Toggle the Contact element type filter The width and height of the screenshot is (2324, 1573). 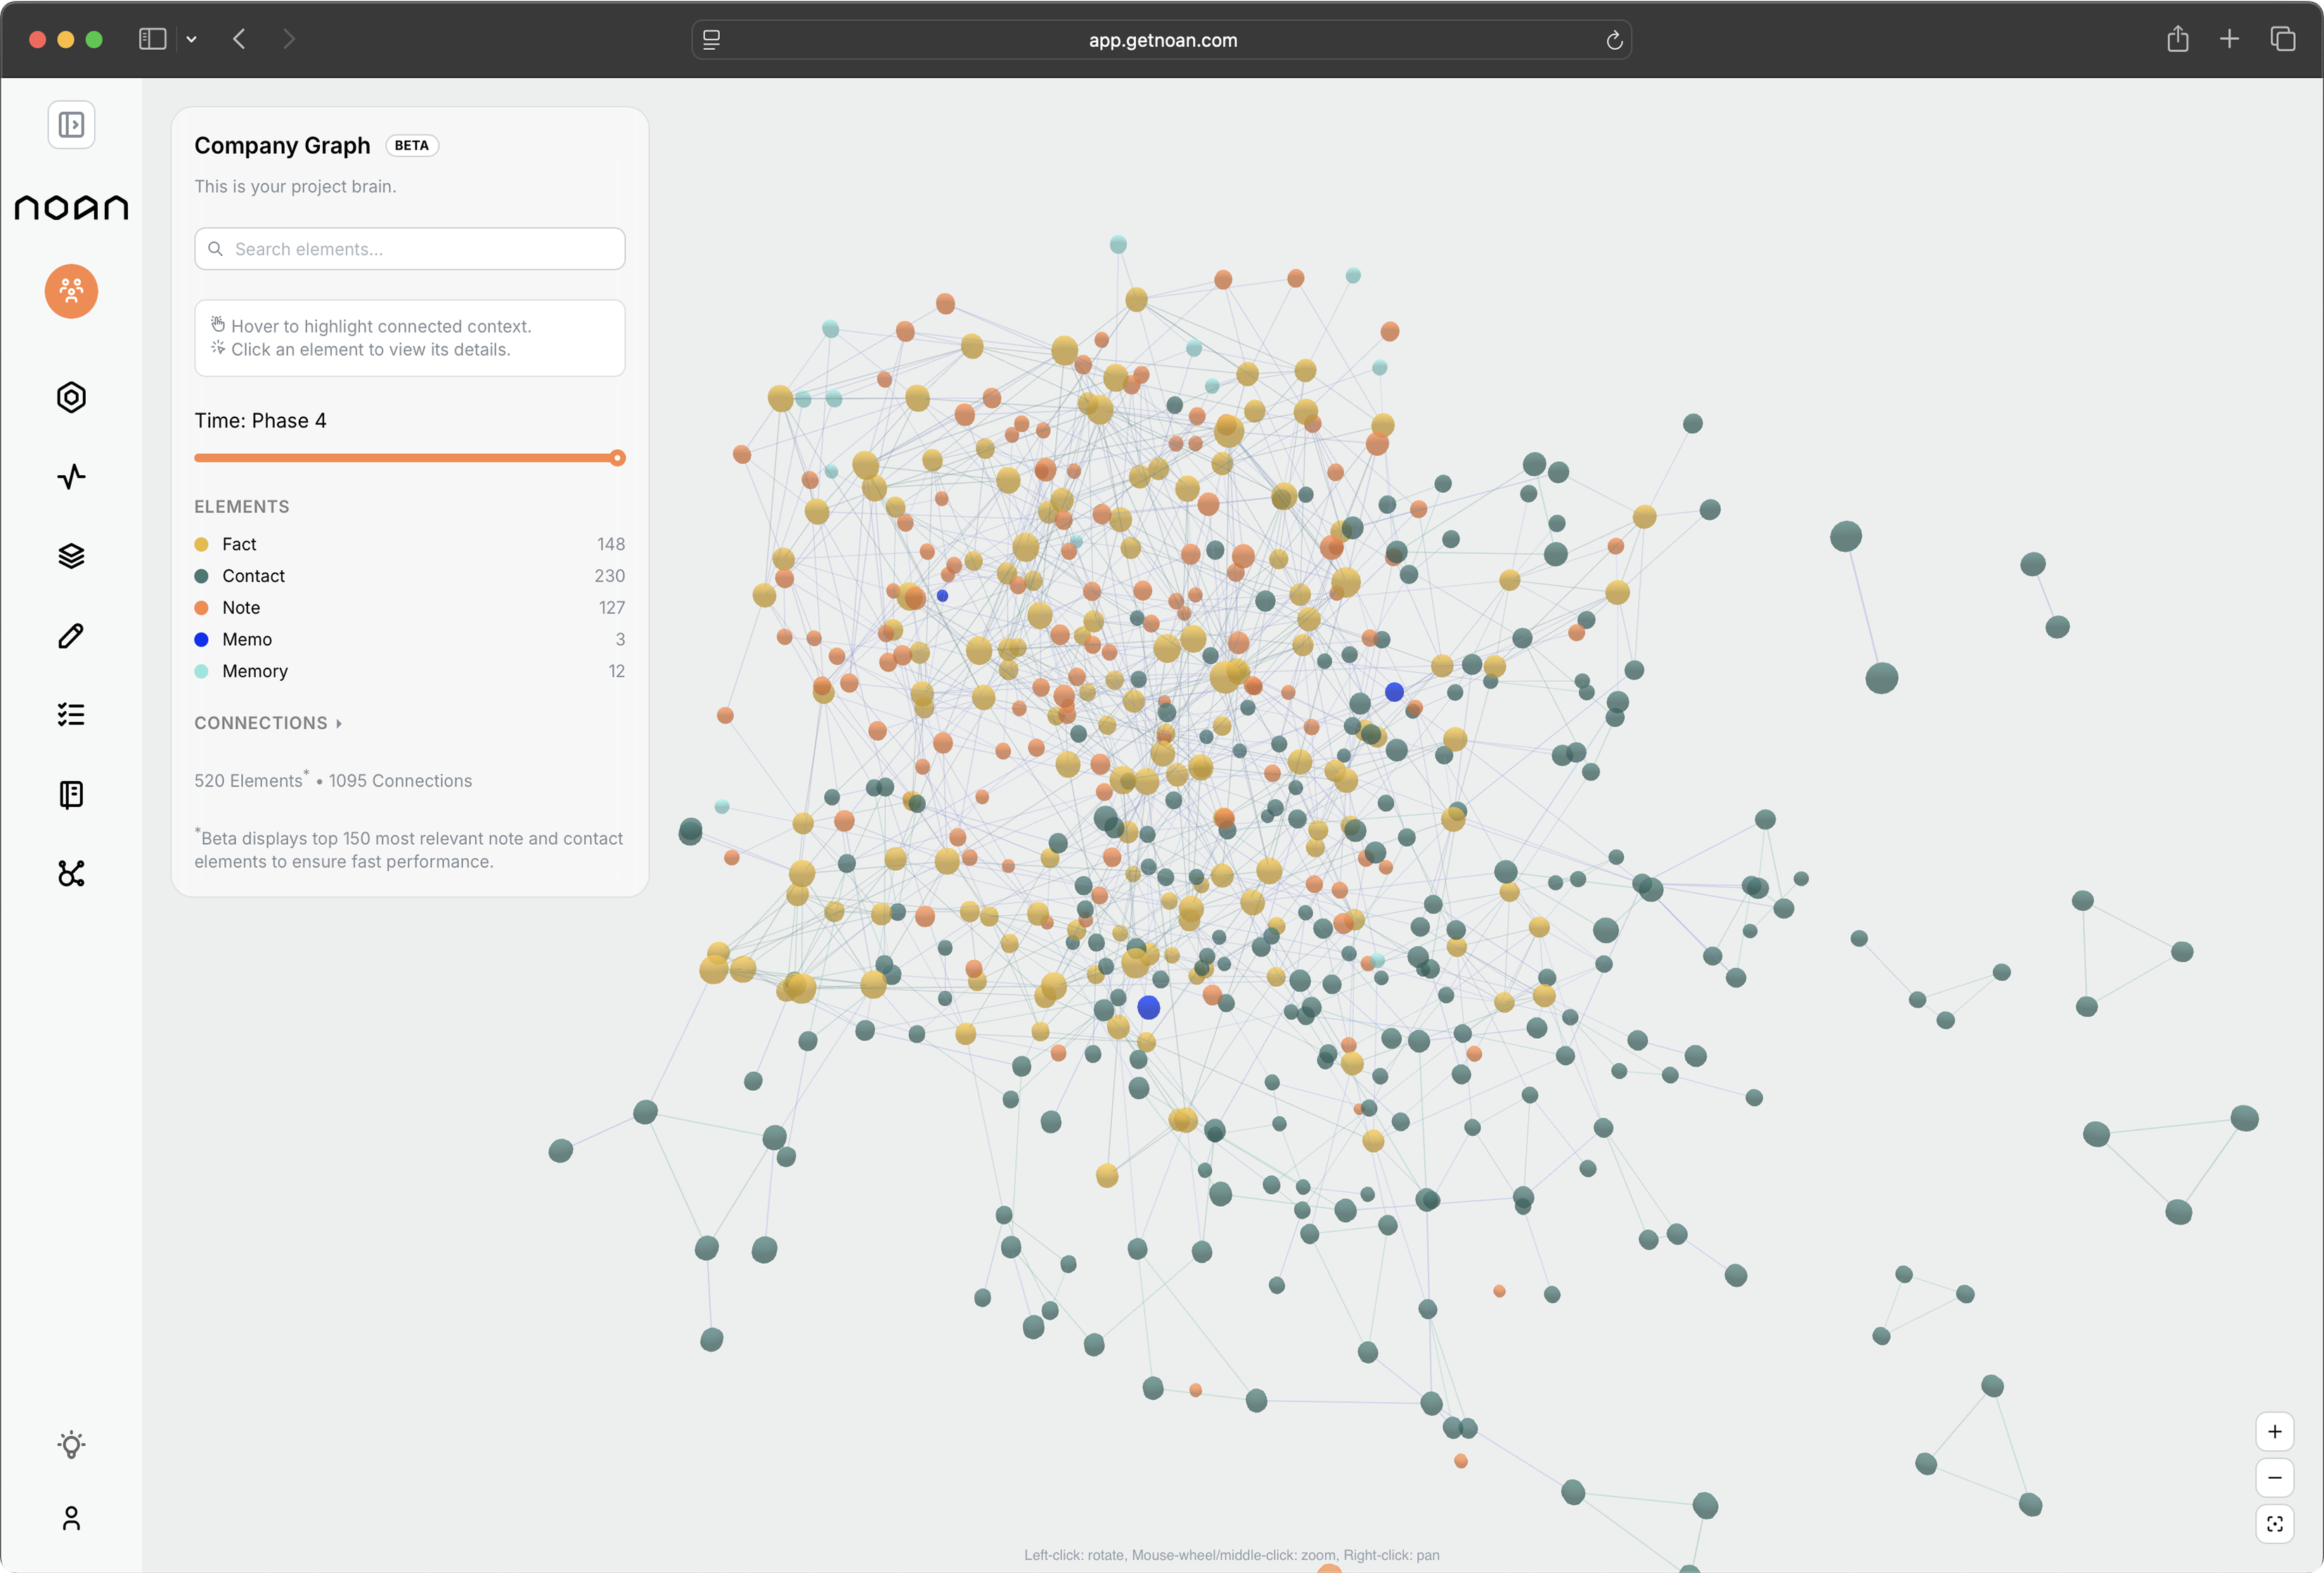tap(253, 576)
